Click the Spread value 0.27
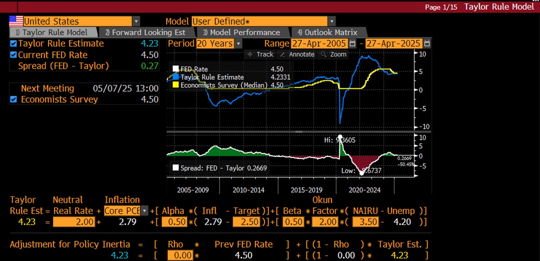The width and height of the screenshot is (540, 261). [149, 66]
